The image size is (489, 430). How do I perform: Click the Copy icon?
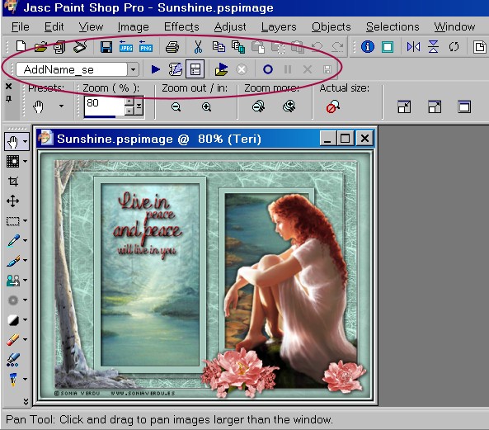[x=219, y=47]
